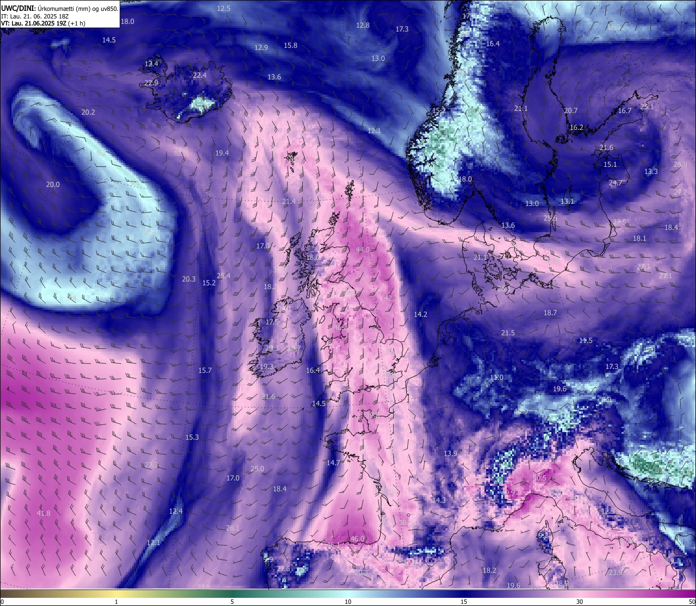Screen dimensions: 696x606
Task: Click the 12.9 value northeast of Iceland
Action: point(261,47)
